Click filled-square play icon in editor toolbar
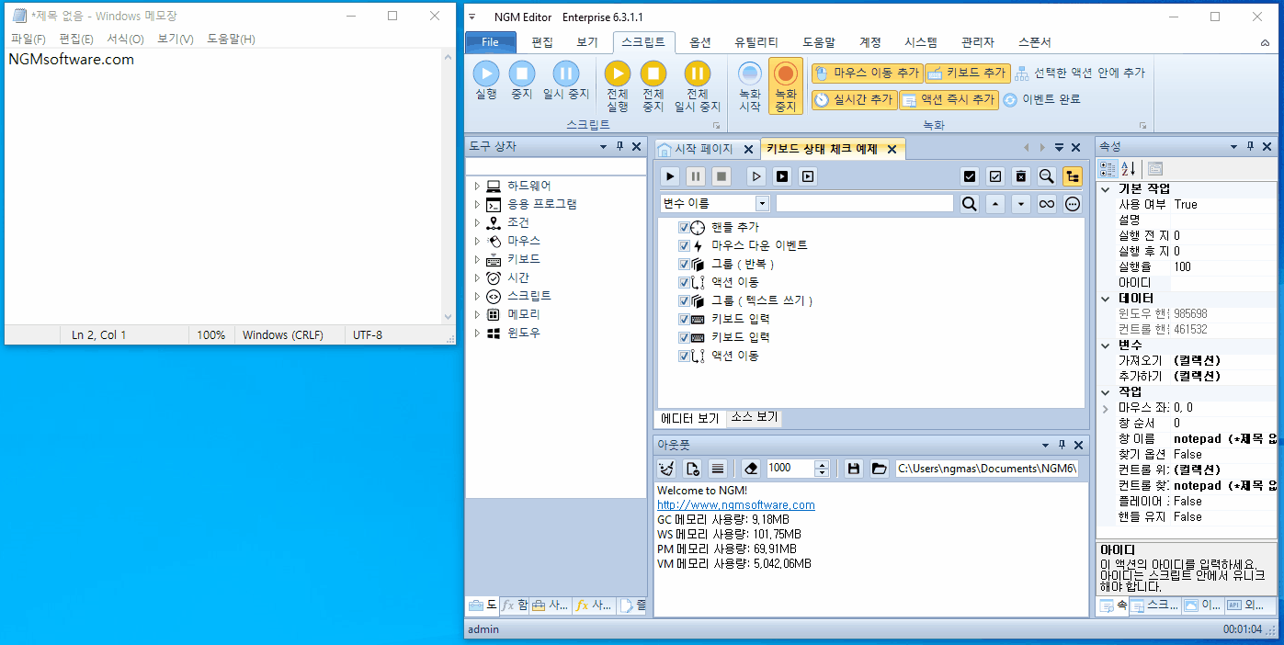 coord(782,176)
